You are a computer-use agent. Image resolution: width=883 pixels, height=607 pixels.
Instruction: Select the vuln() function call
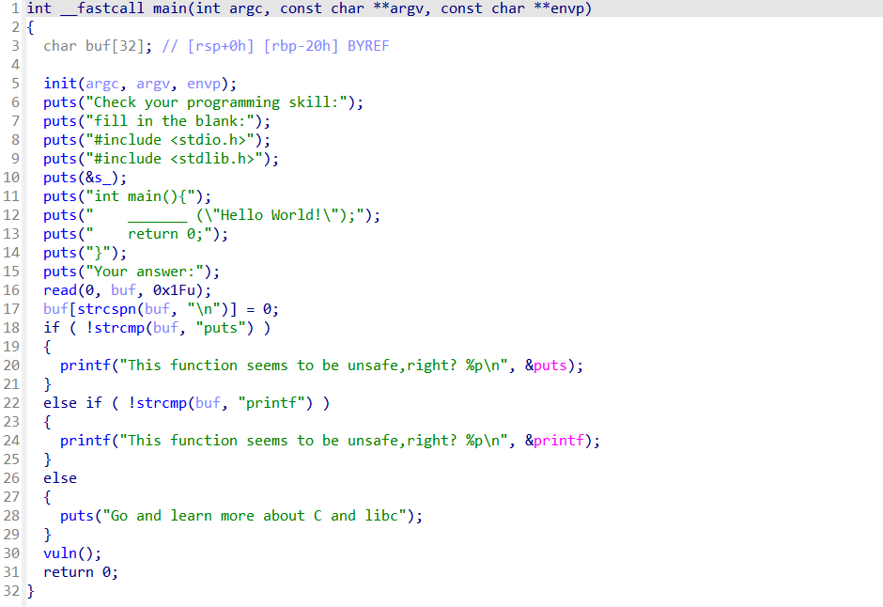pos(72,553)
